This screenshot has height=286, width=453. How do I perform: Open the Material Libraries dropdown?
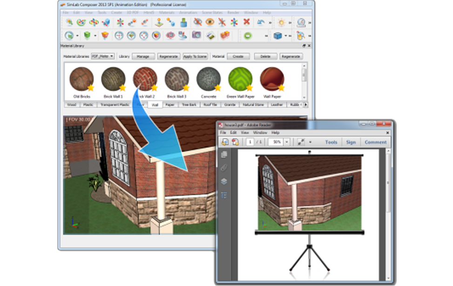click(103, 56)
